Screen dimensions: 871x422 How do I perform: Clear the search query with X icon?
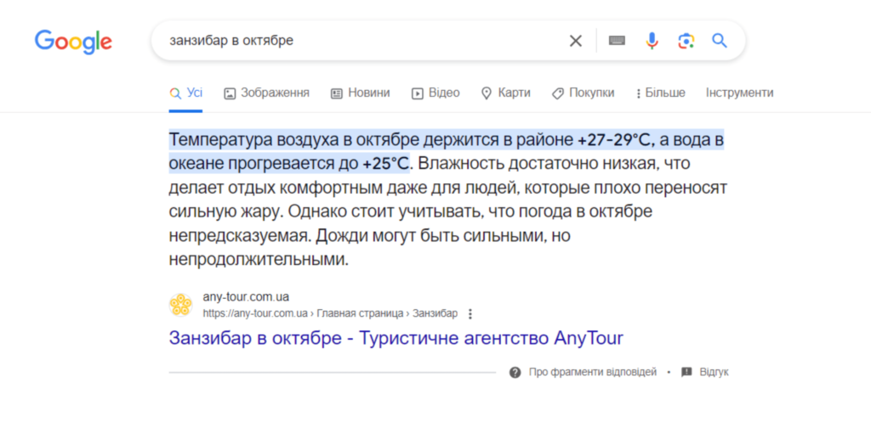pos(576,41)
